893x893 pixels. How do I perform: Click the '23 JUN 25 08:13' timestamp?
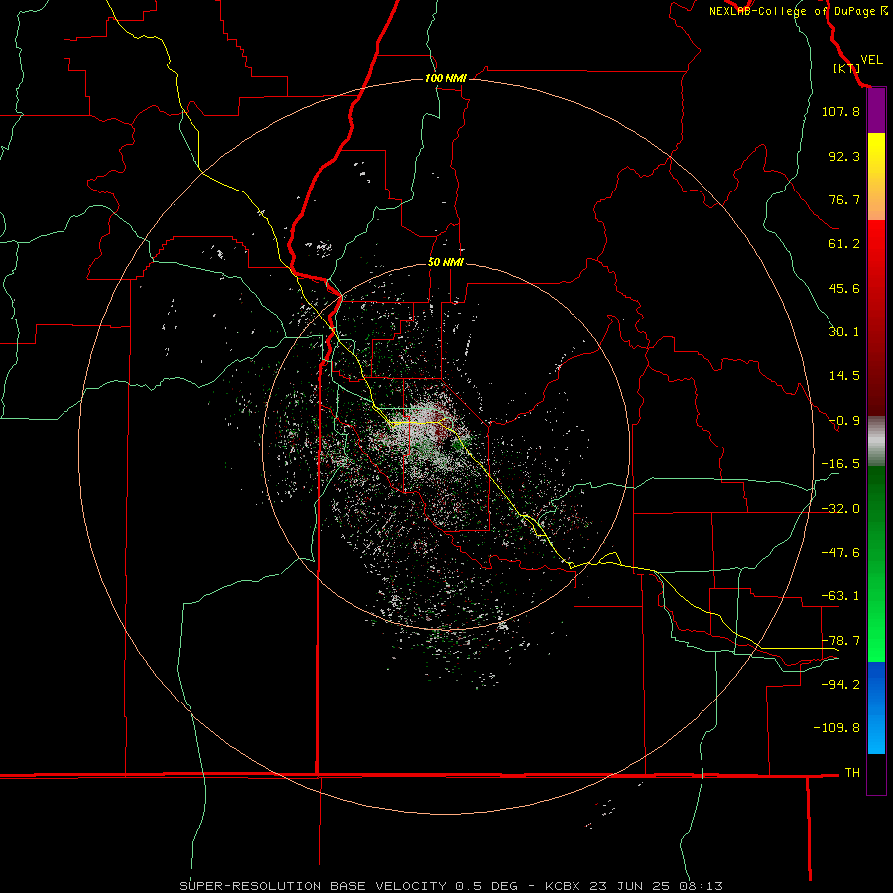656,886
